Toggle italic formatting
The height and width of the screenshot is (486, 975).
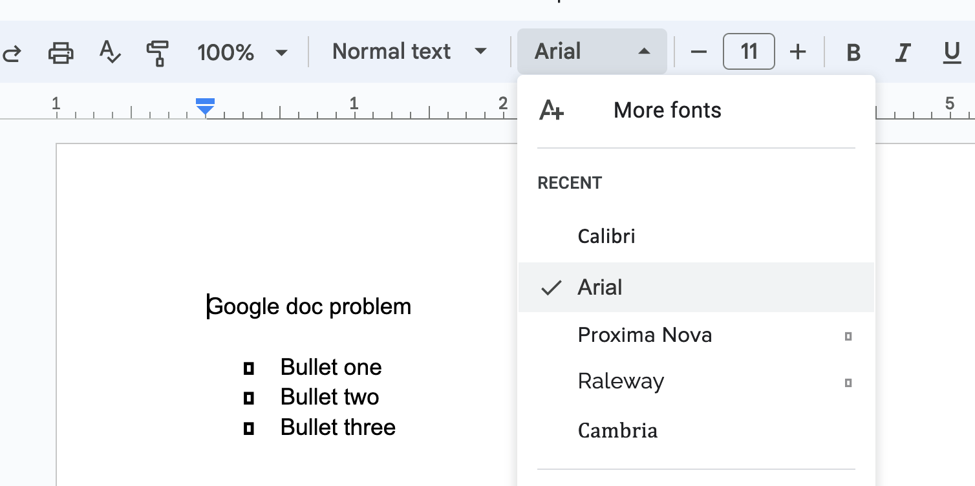coord(902,52)
